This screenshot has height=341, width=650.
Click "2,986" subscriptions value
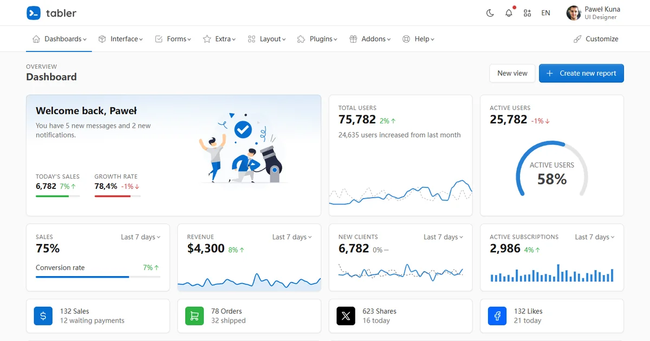click(505, 248)
